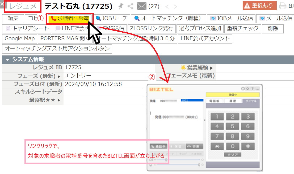
Task: Open Google Map button
Action: [x=20, y=38]
